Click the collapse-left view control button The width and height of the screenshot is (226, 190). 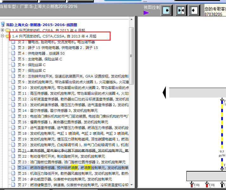(194, 10)
